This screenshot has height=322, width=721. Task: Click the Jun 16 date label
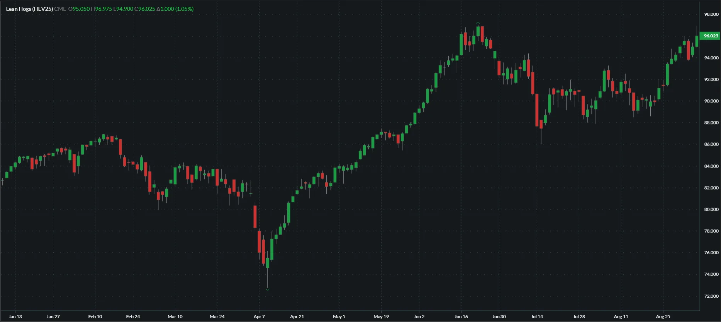(461, 317)
